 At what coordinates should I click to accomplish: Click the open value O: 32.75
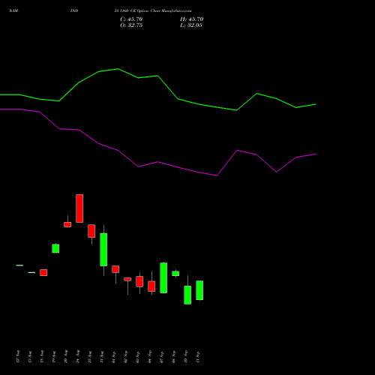coord(131,25)
